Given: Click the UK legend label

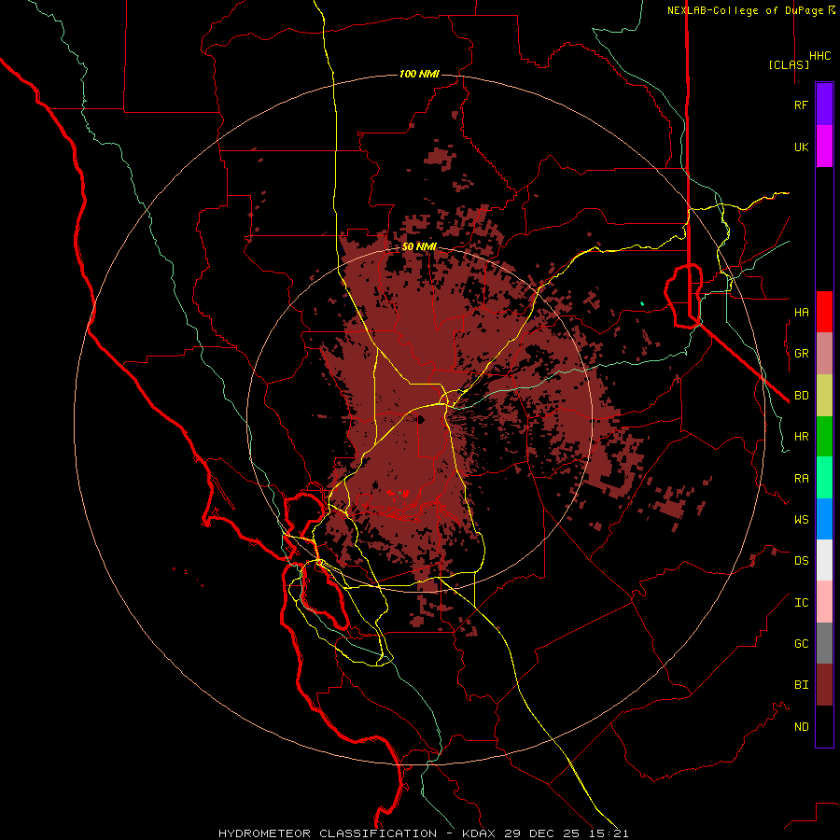Looking at the screenshot, I should point(801,147).
